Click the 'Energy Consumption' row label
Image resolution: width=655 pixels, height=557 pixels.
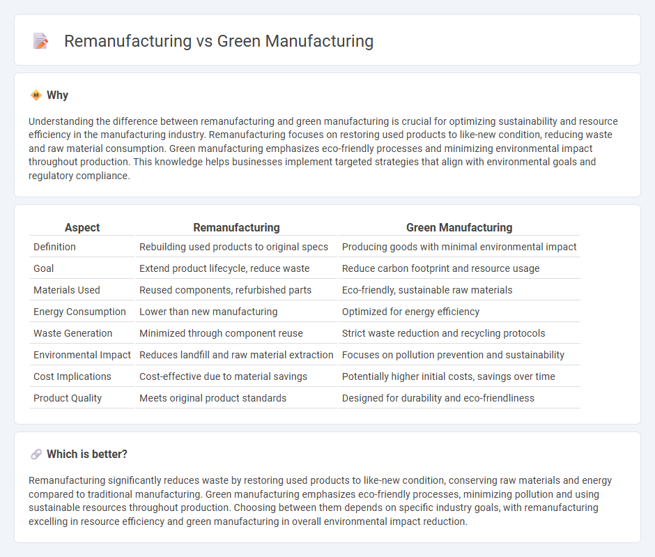(79, 312)
